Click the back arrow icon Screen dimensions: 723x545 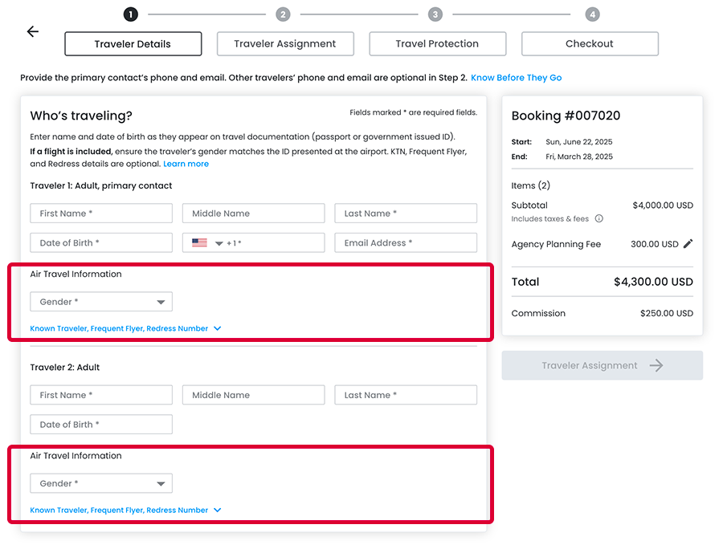pyautogui.click(x=32, y=32)
